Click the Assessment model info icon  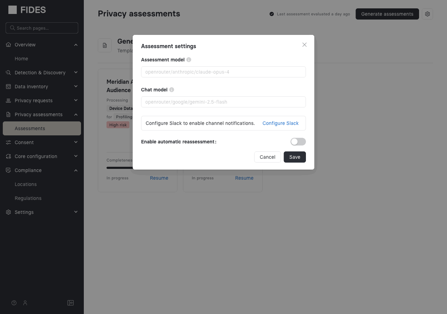tap(189, 60)
